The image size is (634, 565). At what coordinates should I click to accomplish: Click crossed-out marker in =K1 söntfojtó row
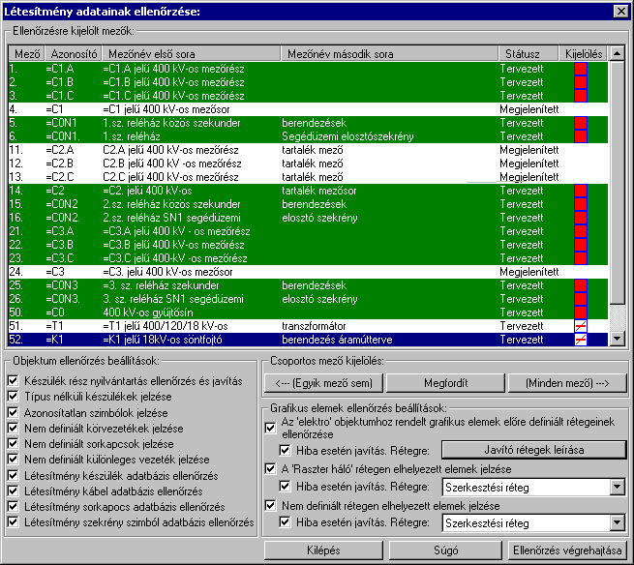[x=581, y=340]
